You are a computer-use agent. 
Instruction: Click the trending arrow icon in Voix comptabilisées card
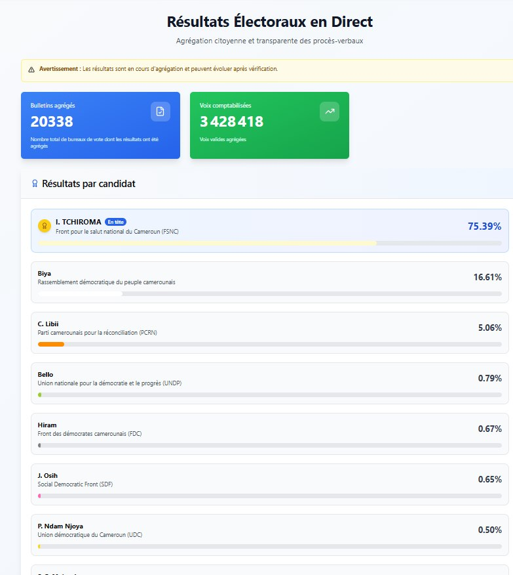click(330, 112)
